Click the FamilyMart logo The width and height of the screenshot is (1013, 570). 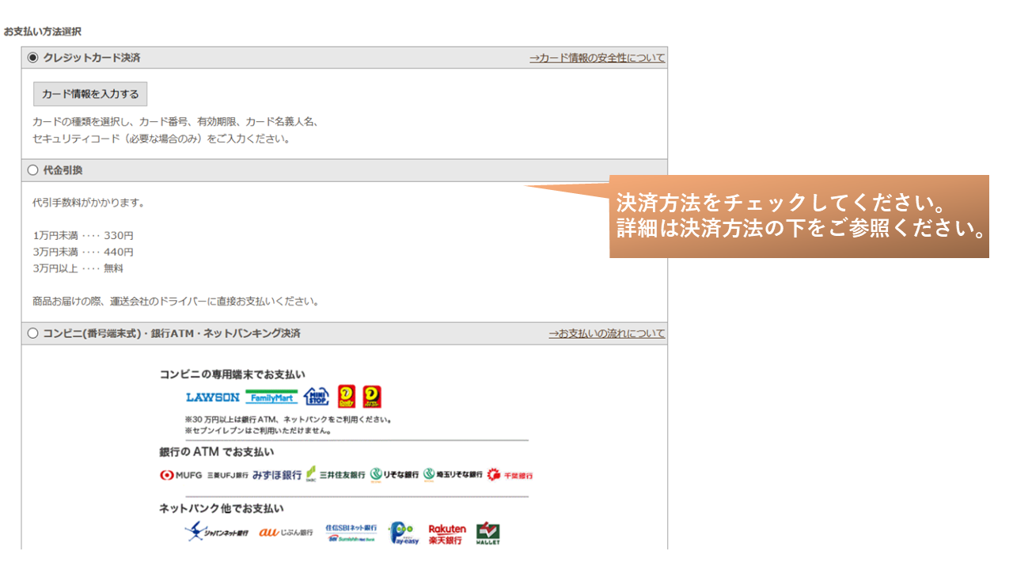[x=271, y=397]
